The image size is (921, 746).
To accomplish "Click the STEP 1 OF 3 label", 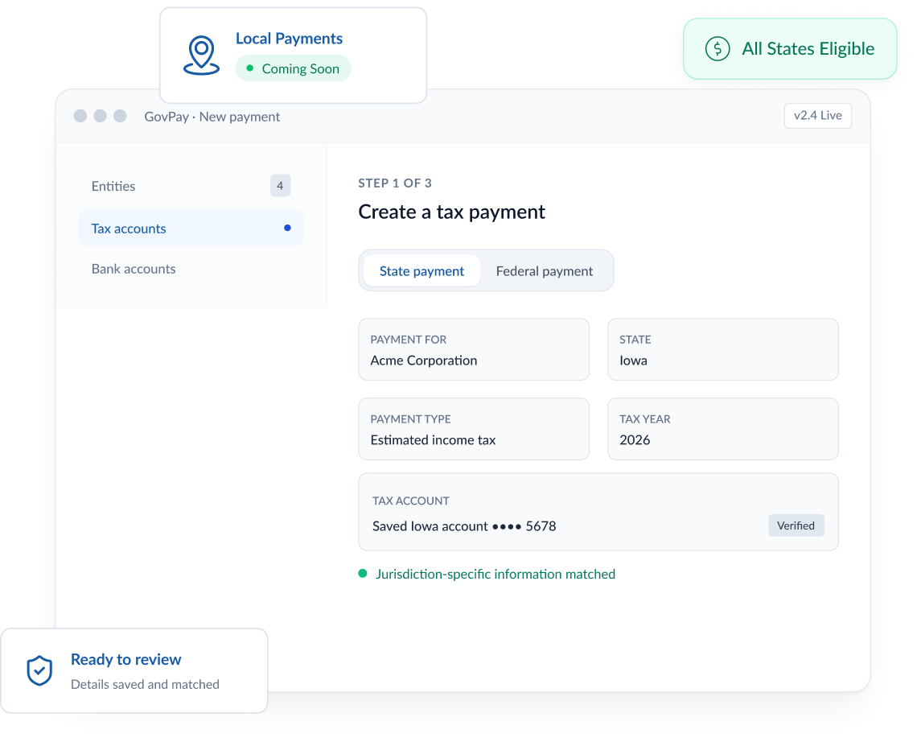I will [395, 183].
